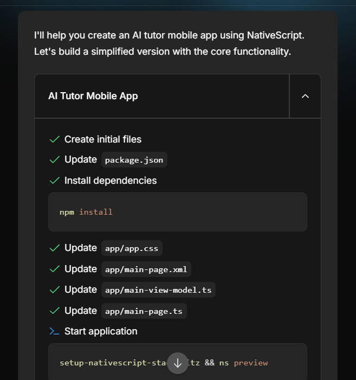Screen dimensions: 356x380
Task: Click the 'Install dependencies' step text
Action: click(x=111, y=181)
